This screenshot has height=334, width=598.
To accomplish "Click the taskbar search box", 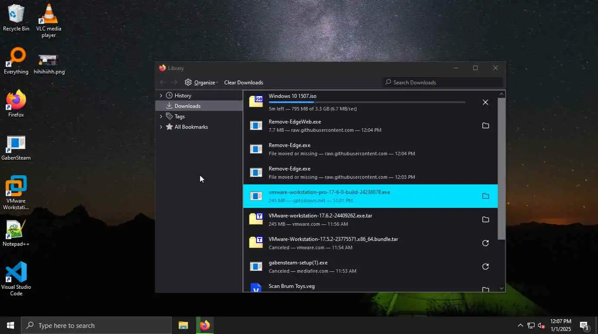I will coord(96,325).
